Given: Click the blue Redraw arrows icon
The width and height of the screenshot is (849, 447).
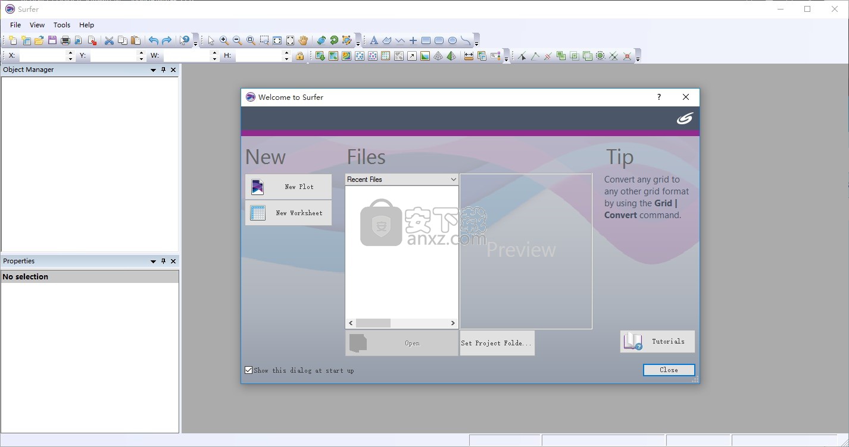Looking at the screenshot, I should [x=321, y=40].
